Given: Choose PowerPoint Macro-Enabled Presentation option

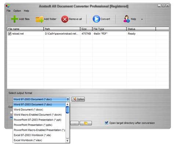Looking at the screenshot, I should [x=39, y=130].
